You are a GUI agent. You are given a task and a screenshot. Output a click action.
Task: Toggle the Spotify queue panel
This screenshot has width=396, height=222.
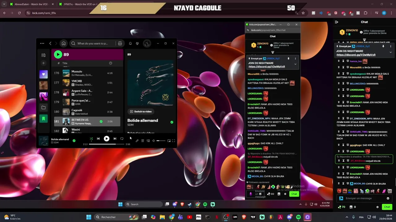tap(143, 141)
